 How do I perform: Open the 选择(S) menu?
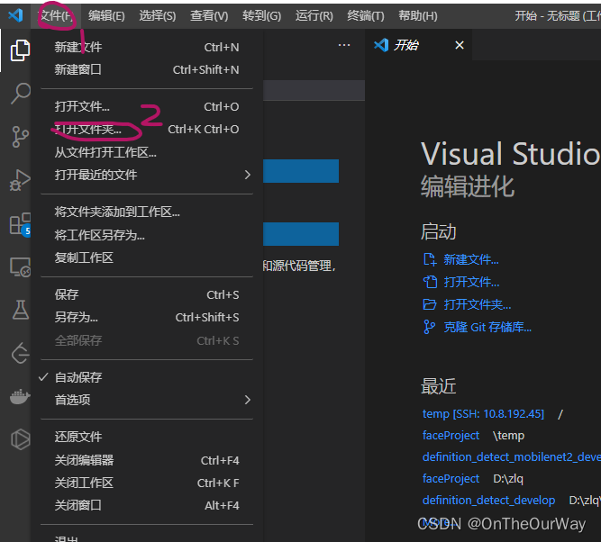pyautogui.click(x=157, y=15)
